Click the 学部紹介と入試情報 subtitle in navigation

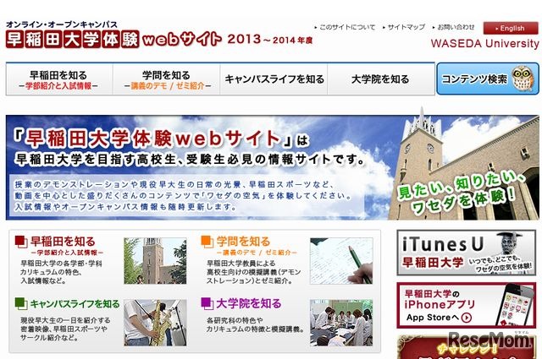click(58, 86)
